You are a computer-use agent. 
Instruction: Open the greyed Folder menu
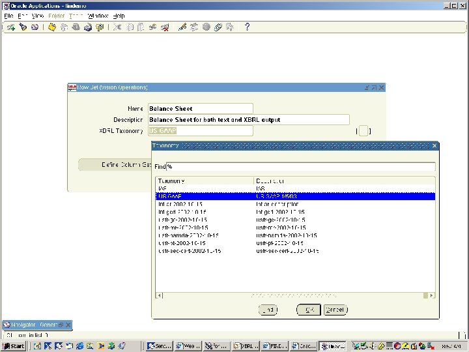57,16
